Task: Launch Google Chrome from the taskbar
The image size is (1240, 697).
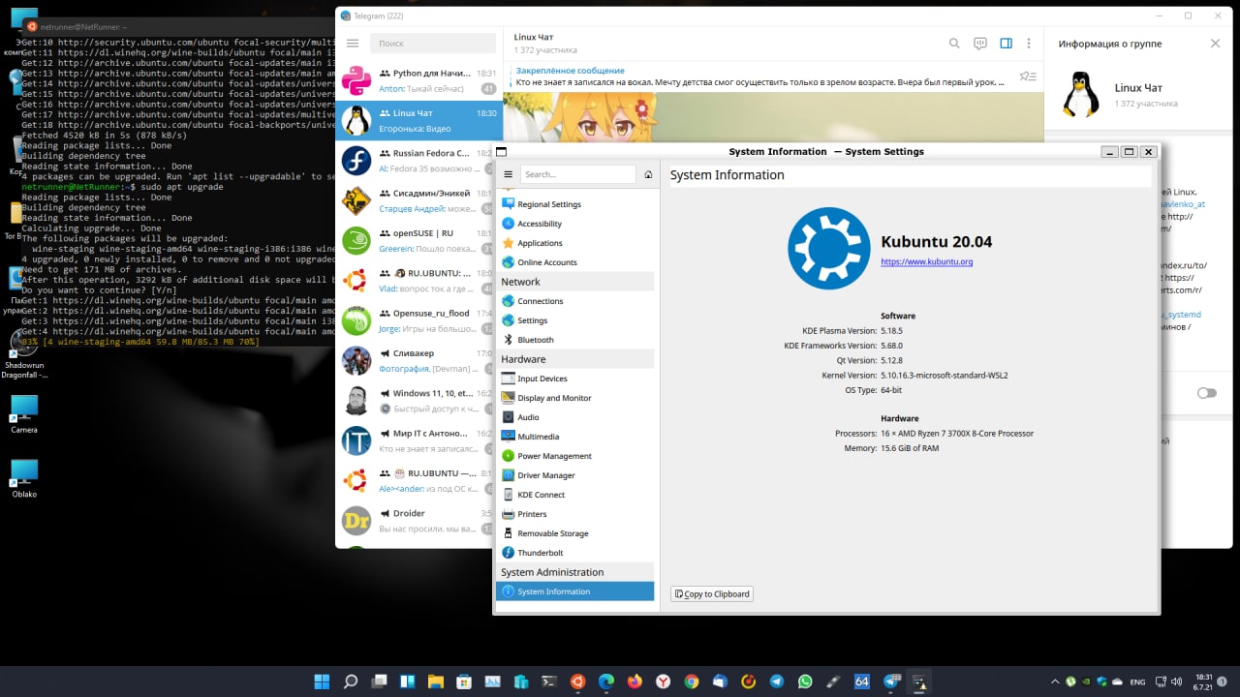Action: point(691,682)
